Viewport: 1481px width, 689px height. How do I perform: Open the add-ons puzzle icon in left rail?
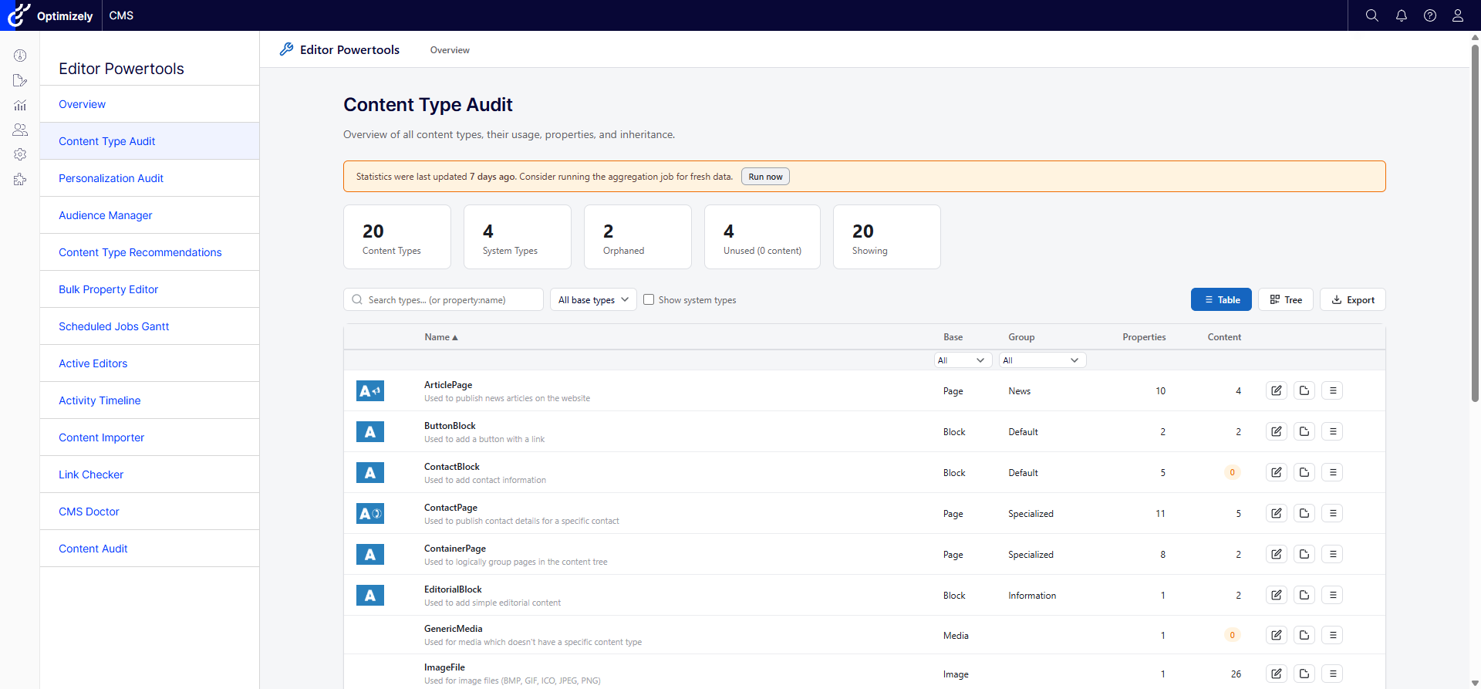click(20, 179)
